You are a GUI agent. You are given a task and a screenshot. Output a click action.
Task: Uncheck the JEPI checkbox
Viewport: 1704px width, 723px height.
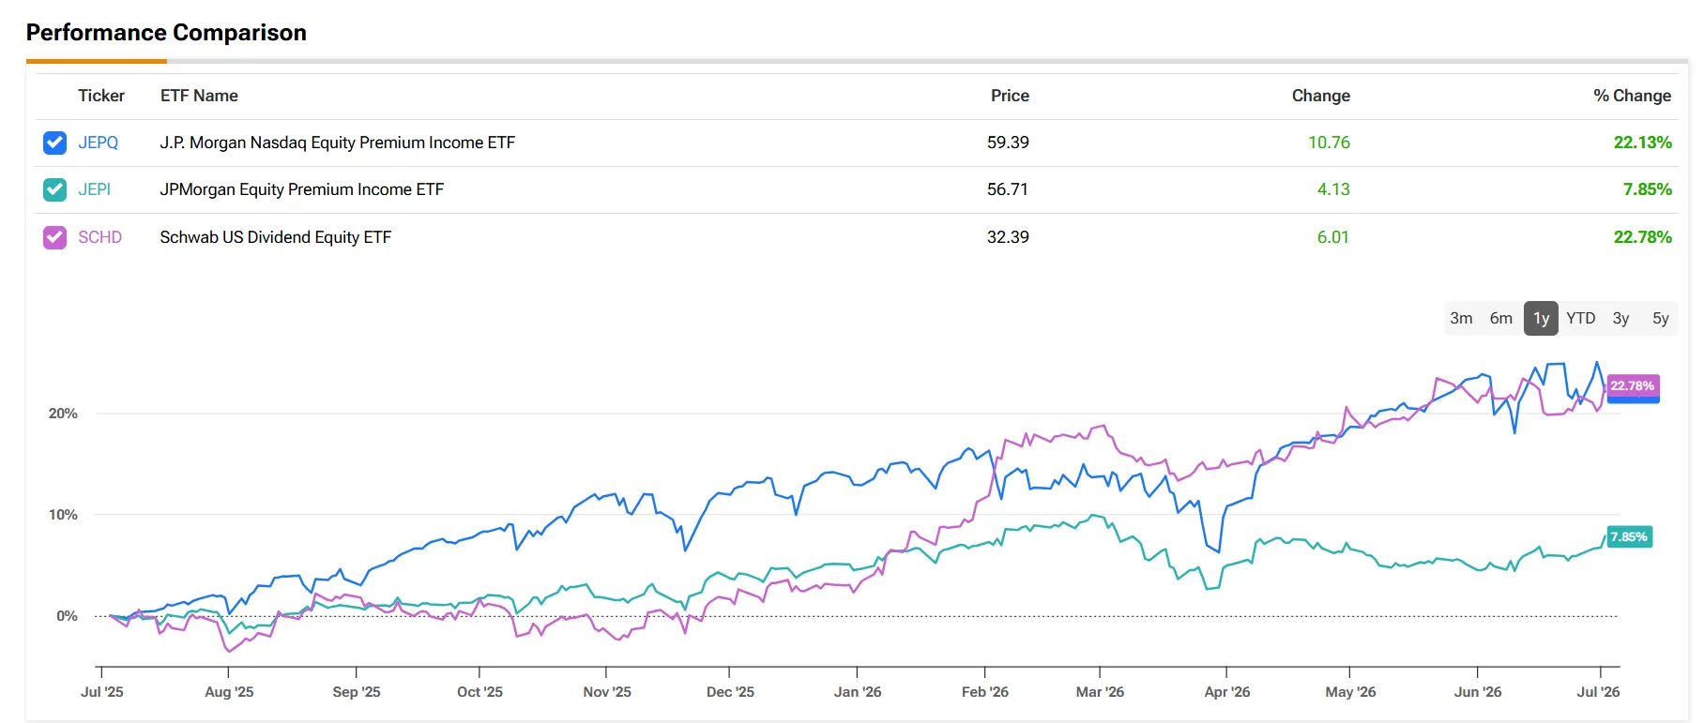(54, 189)
